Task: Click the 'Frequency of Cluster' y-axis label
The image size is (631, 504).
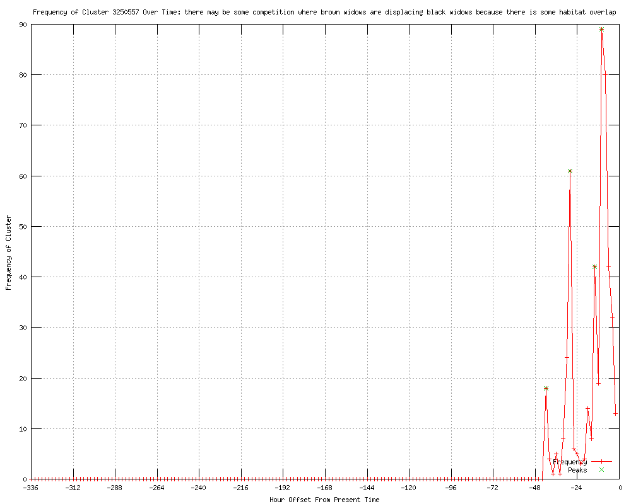Action: click(x=8, y=252)
